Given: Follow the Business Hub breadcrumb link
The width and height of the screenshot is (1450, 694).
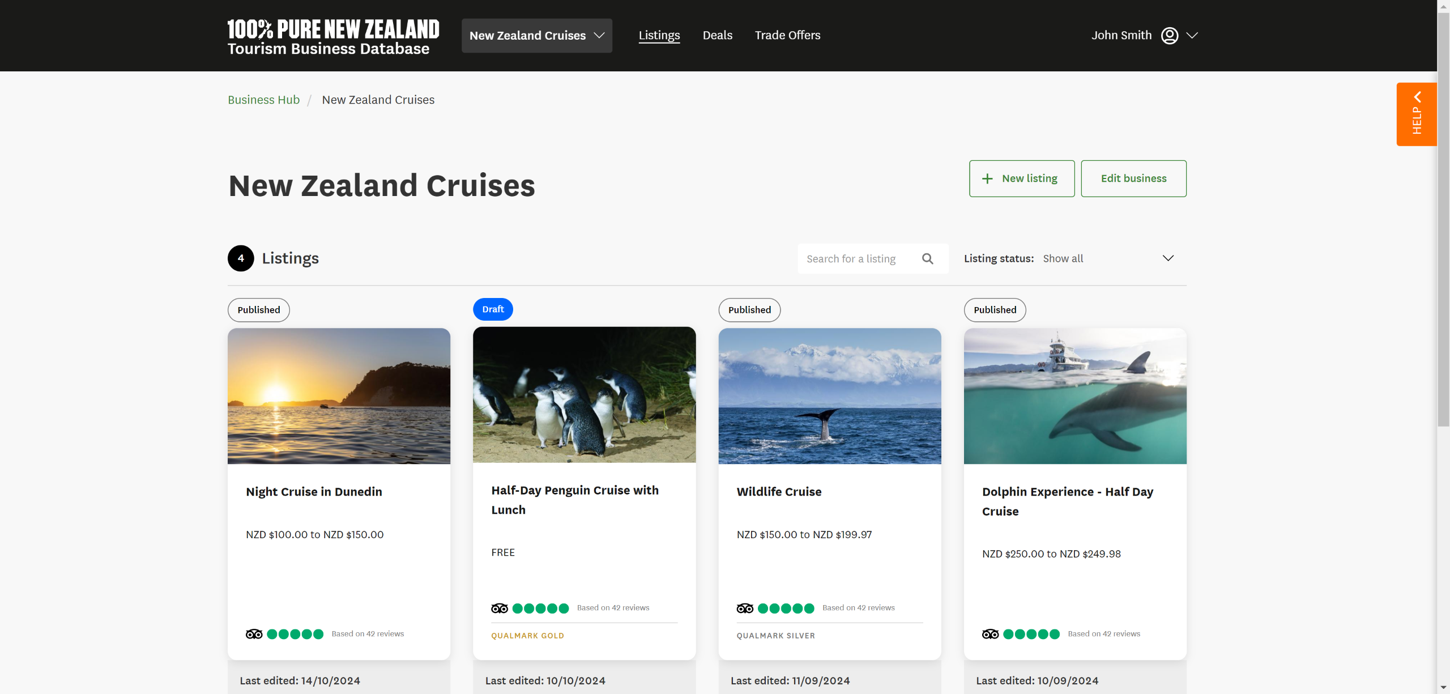Looking at the screenshot, I should click(x=263, y=100).
